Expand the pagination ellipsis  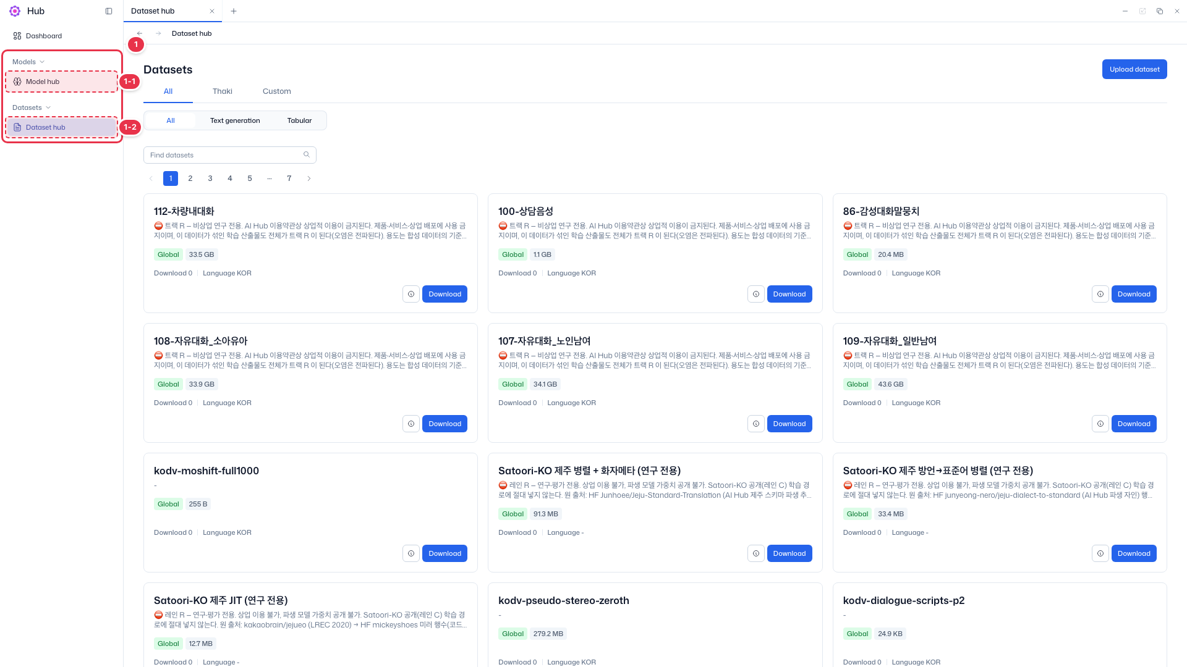coord(270,178)
